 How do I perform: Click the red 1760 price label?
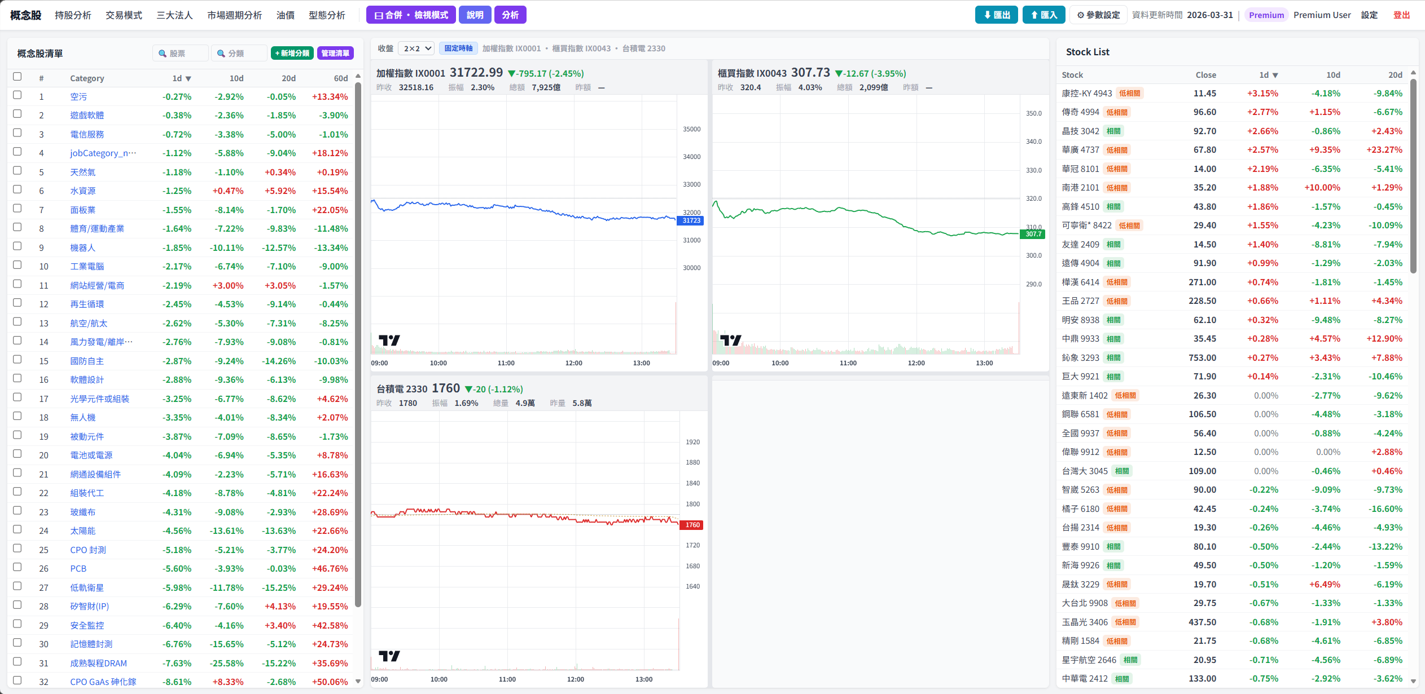point(692,525)
